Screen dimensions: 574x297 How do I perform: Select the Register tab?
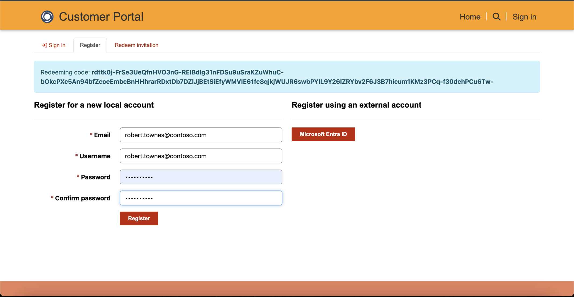[x=90, y=45]
